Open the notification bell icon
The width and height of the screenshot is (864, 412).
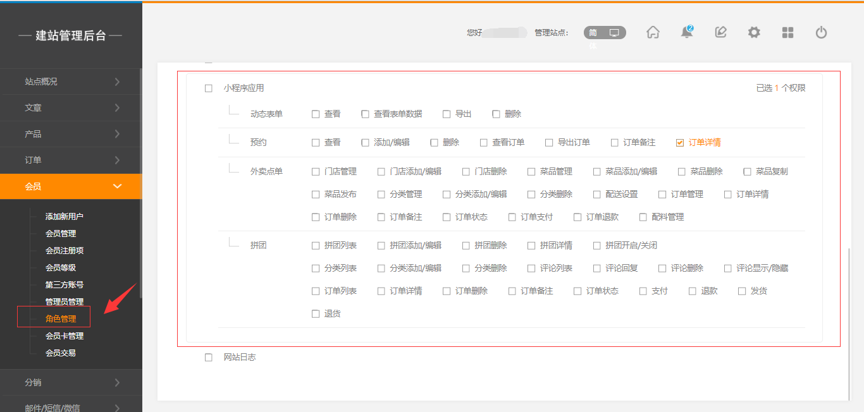(x=686, y=32)
